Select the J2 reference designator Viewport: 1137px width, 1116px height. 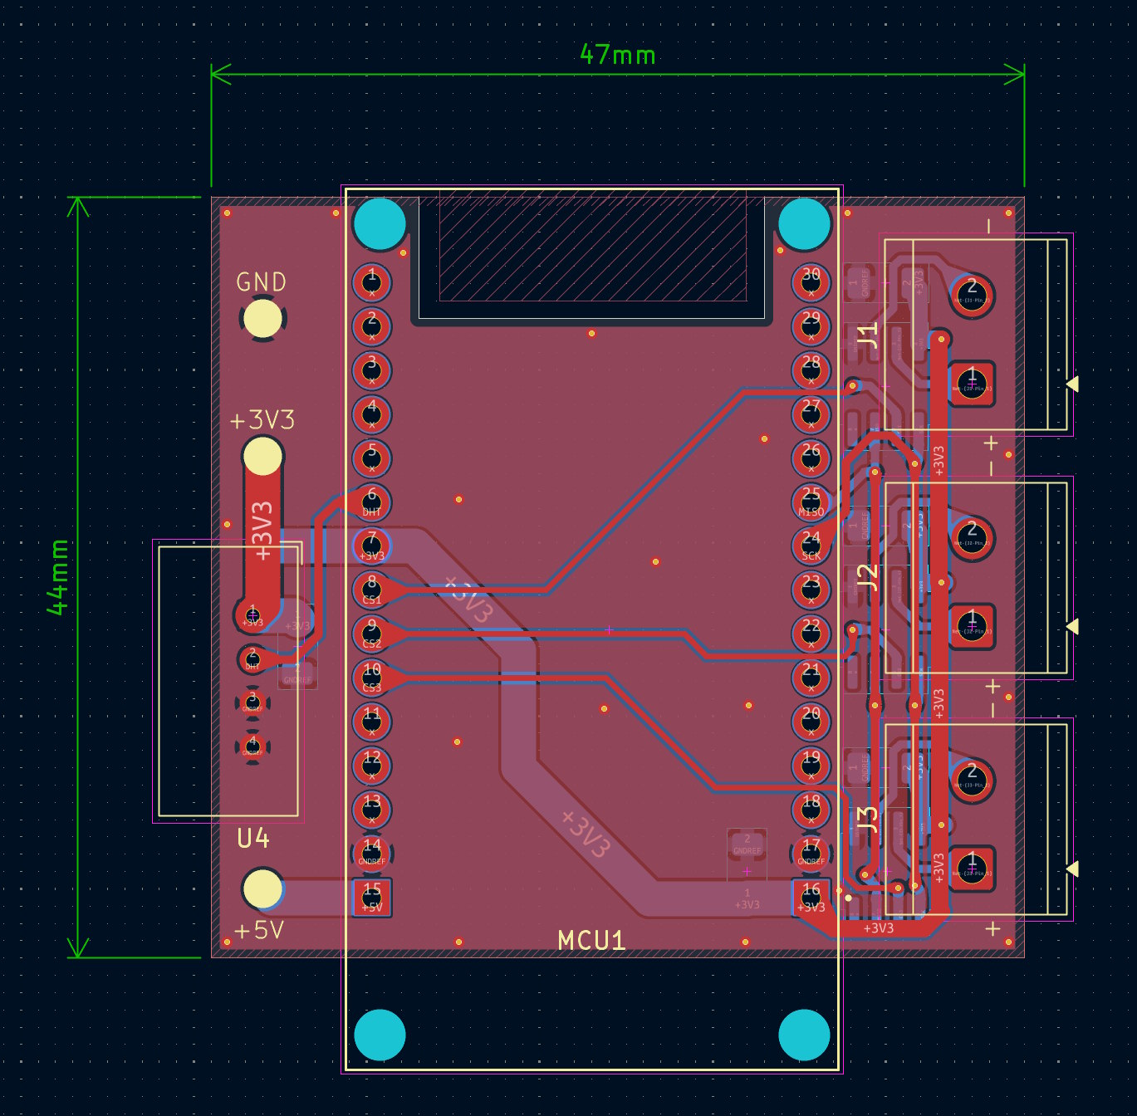coord(866,576)
